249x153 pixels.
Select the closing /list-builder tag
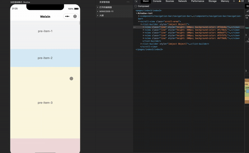pos(152,41)
